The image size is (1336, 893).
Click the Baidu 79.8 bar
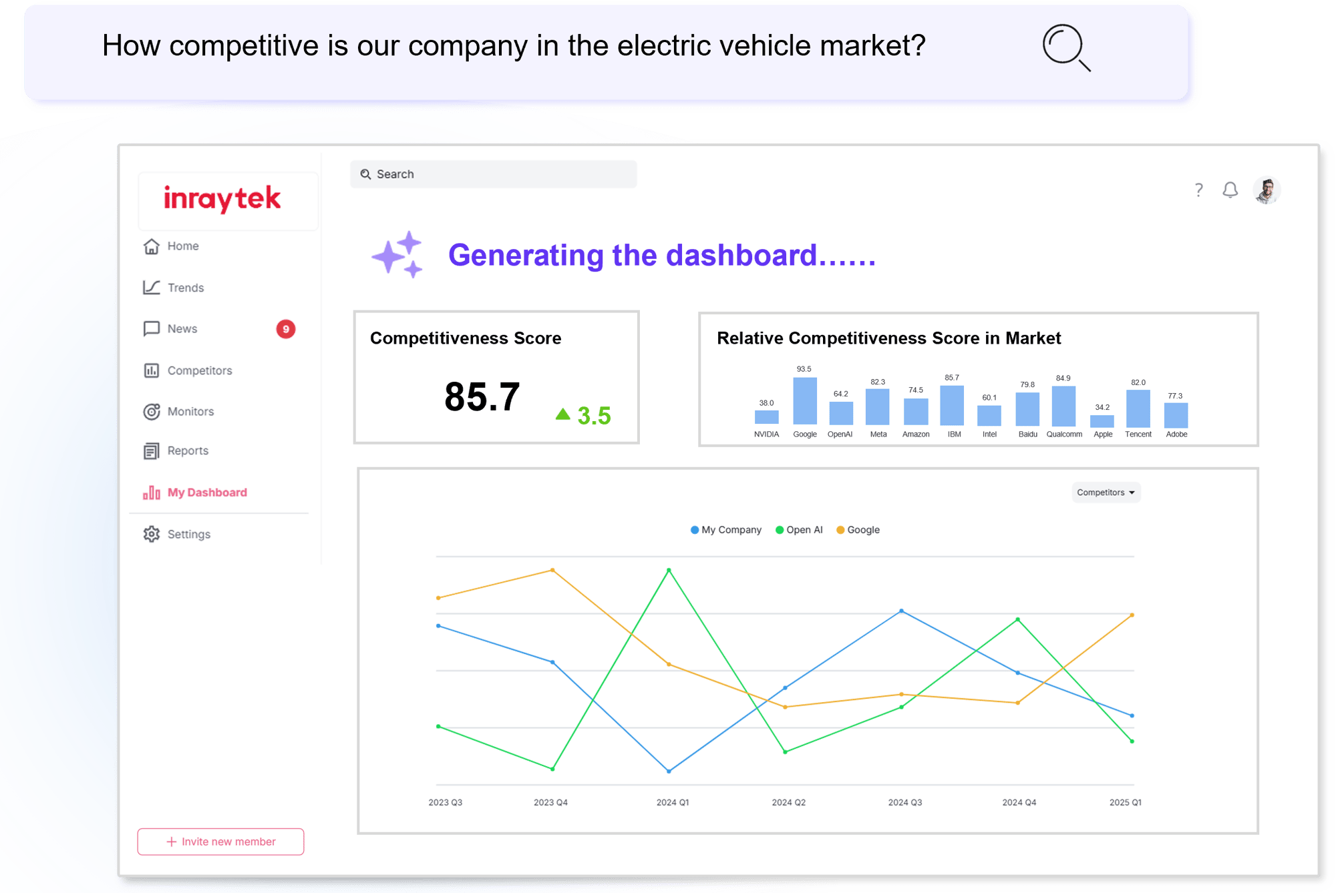[1027, 408]
